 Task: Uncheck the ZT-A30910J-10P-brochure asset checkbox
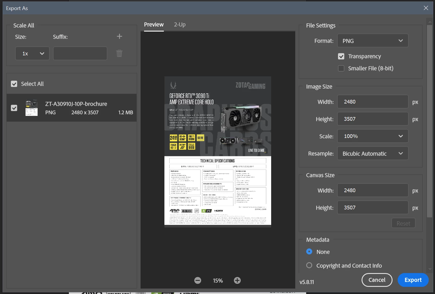tap(14, 108)
